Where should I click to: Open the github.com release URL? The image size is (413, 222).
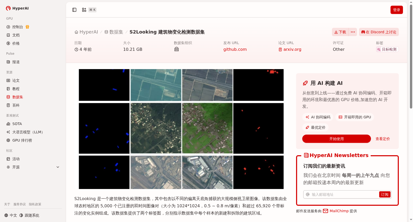point(235,49)
